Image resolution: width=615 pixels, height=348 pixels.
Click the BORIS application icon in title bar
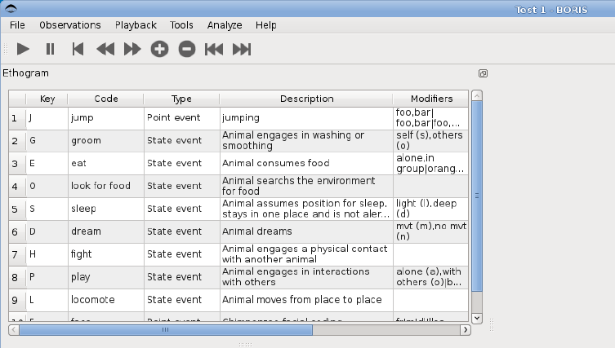tap(11, 8)
